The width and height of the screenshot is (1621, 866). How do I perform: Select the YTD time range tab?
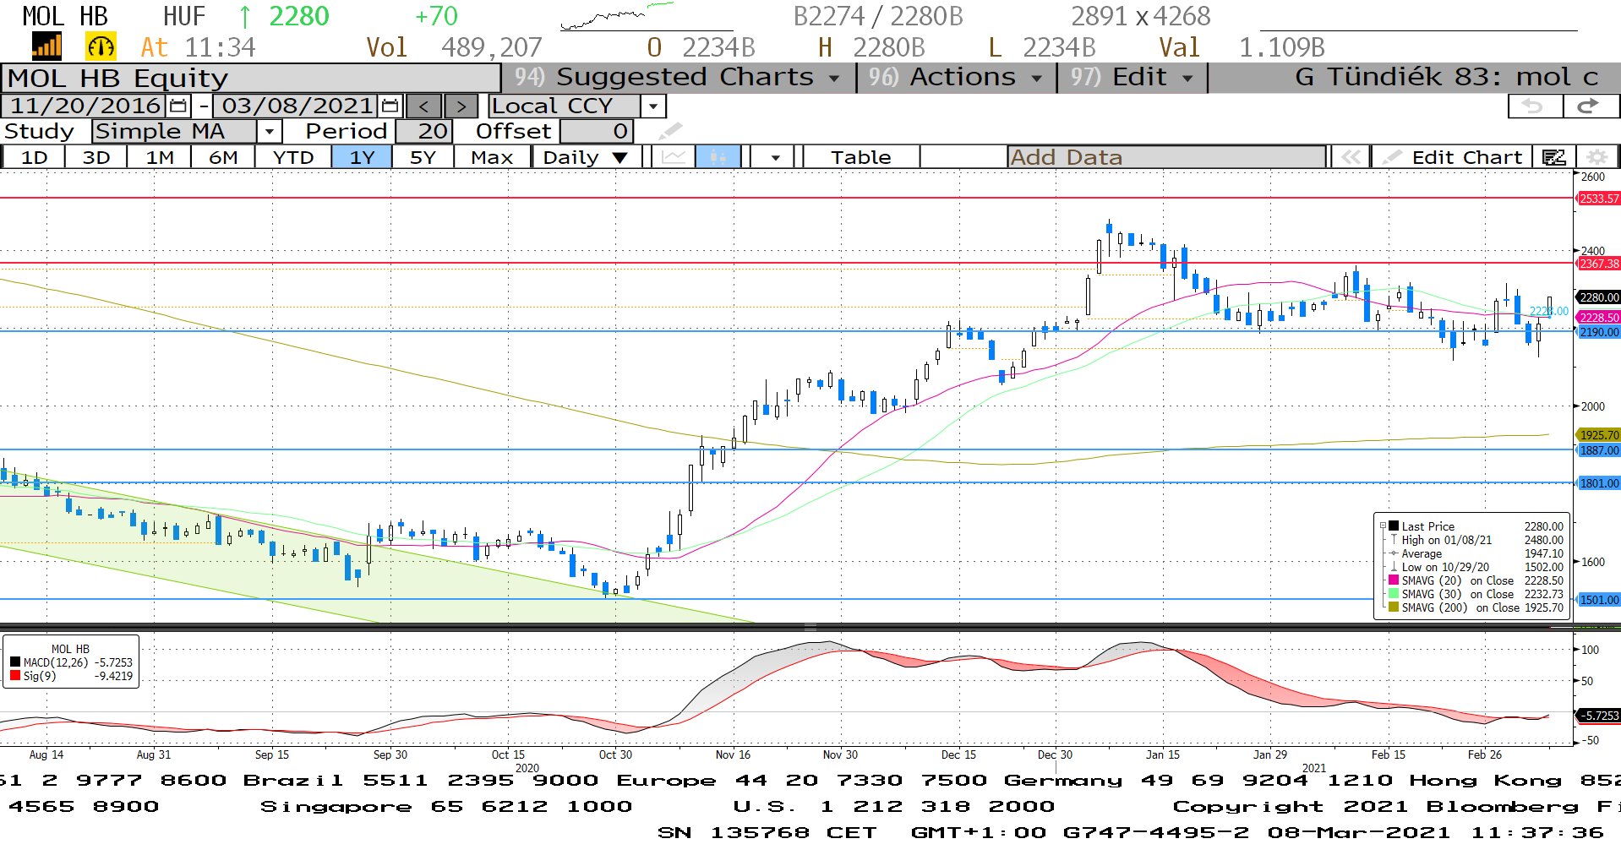coord(293,157)
